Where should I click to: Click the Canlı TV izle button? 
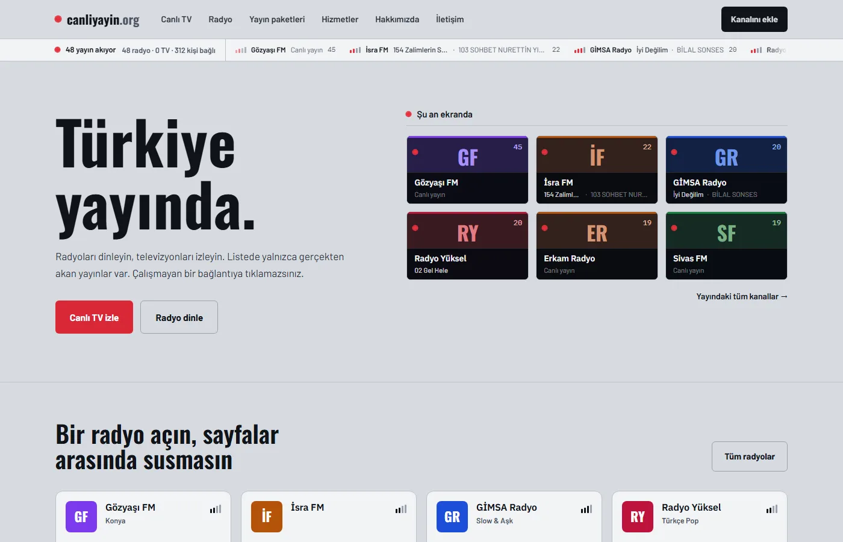94,317
